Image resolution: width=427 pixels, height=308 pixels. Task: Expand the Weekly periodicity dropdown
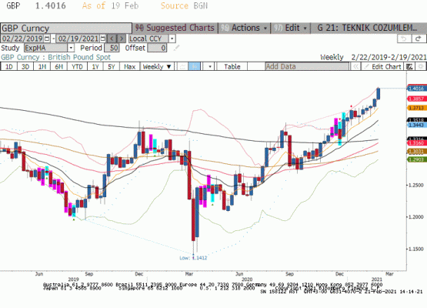[x=157, y=66]
